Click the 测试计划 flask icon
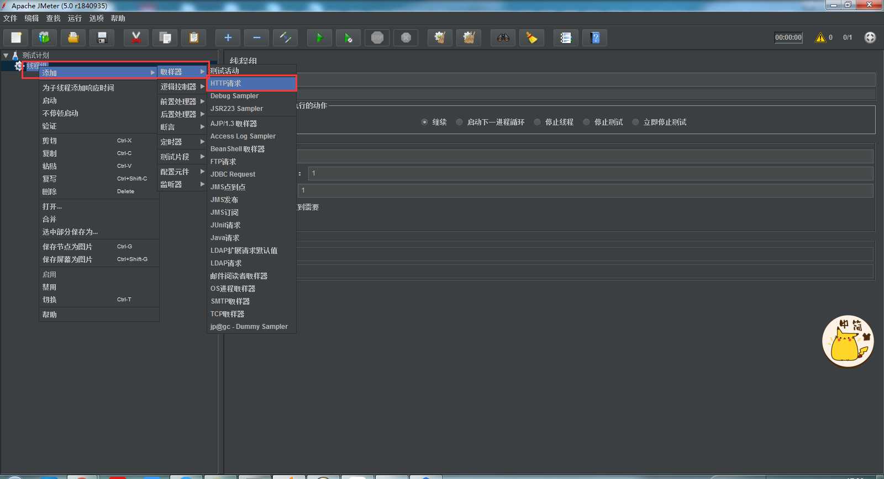The height and width of the screenshot is (479, 884). (x=15, y=55)
